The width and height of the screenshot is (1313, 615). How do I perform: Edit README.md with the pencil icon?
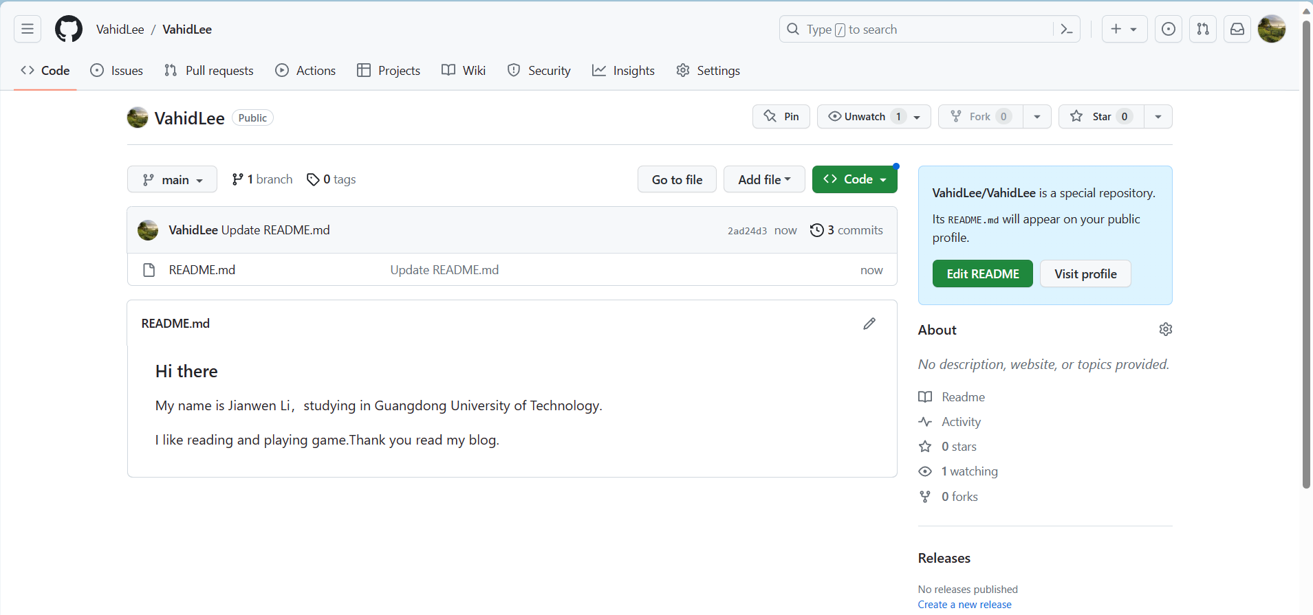pyautogui.click(x=869, y=324)
